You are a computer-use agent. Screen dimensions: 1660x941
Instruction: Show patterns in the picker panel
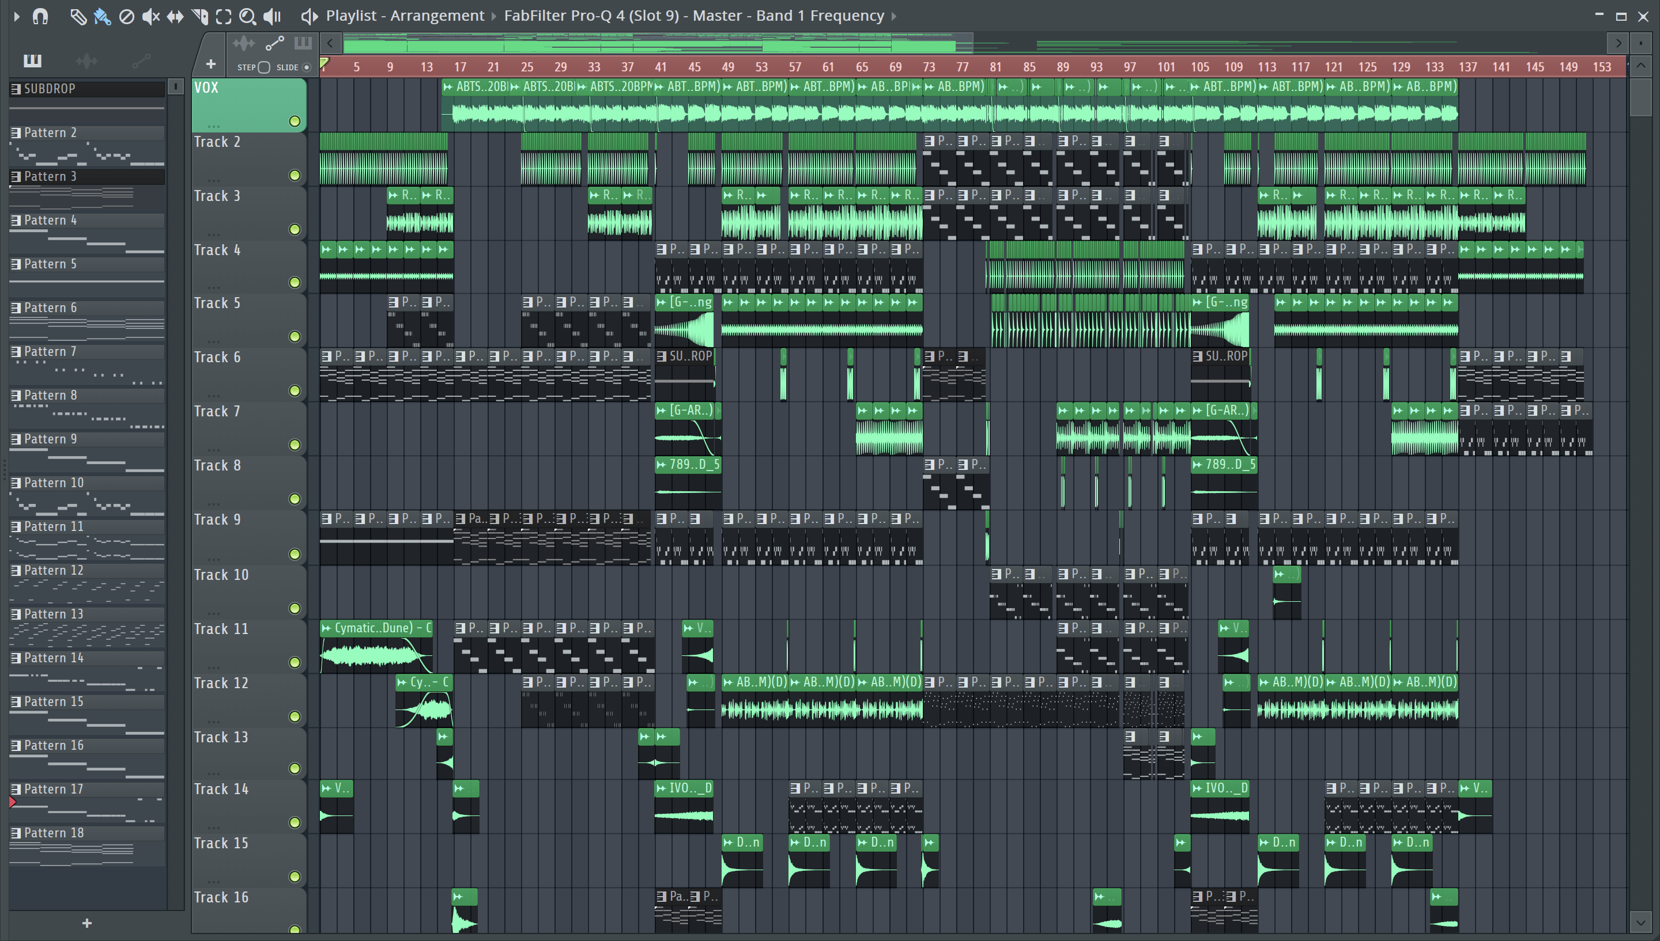[32, 60]
